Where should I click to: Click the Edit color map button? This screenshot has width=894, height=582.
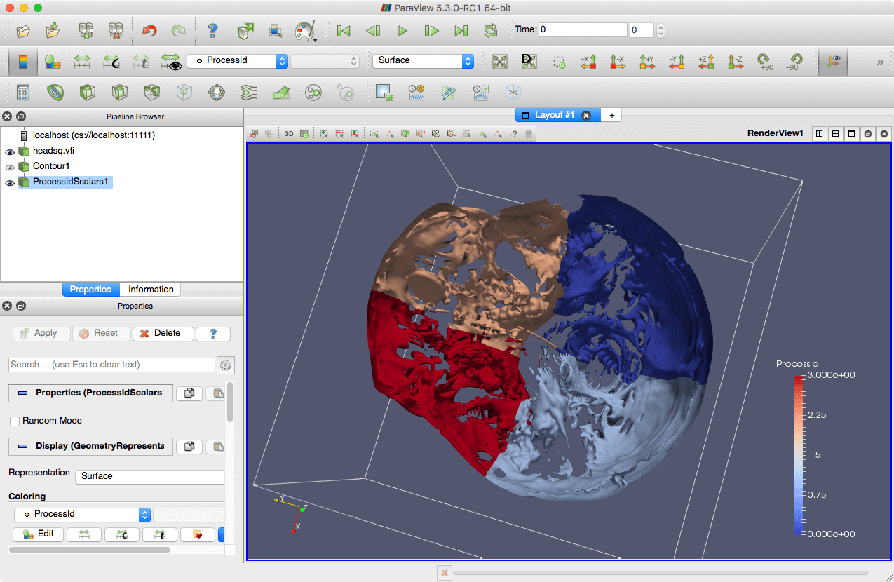pos(39,534)
